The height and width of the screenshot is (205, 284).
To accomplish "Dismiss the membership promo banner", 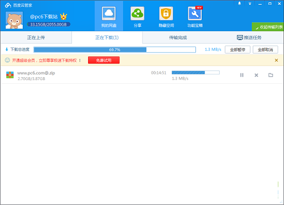I will point(276,60).
